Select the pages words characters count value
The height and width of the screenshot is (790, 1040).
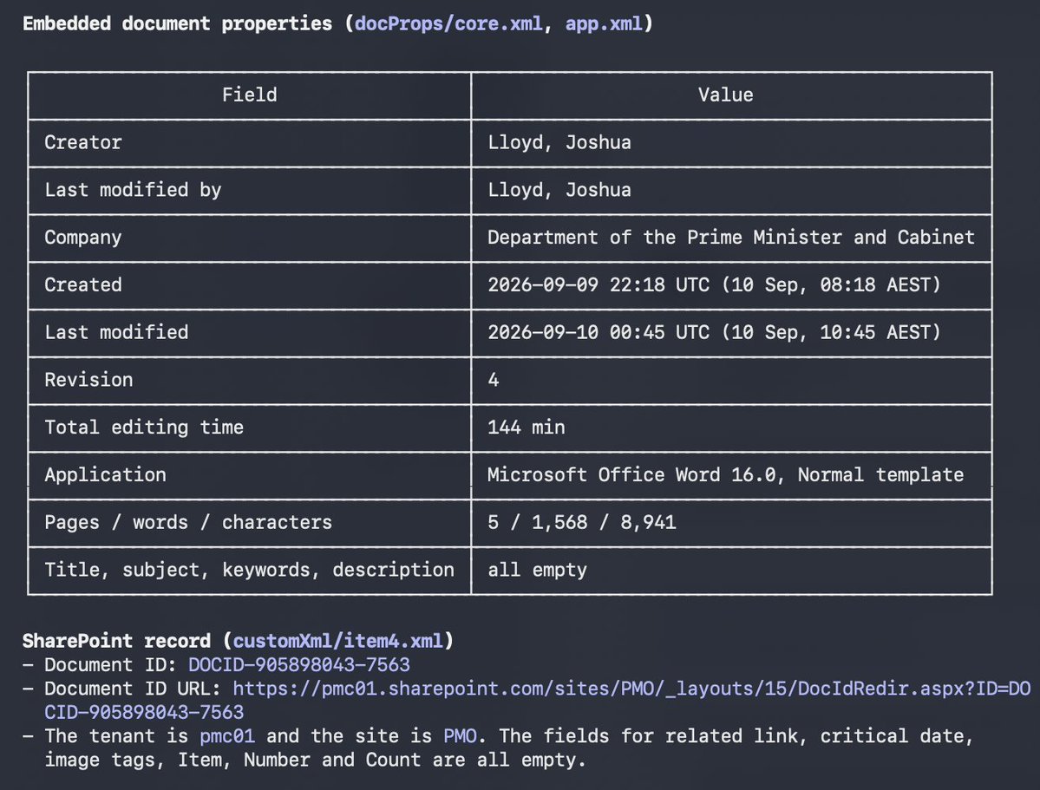pos(582,523)
